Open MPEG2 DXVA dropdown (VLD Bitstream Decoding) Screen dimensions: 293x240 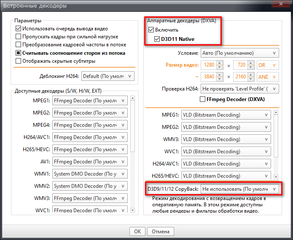pos(226,127)
